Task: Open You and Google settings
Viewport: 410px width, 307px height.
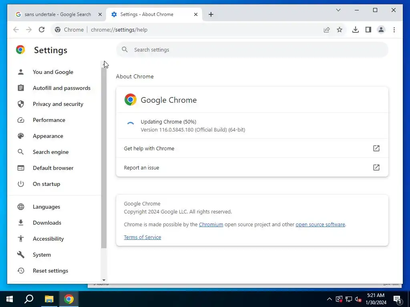Action: coord(53,72)
